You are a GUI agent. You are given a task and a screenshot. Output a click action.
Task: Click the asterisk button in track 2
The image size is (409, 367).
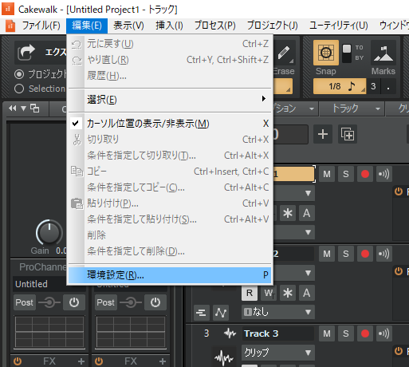click(287, 293)
